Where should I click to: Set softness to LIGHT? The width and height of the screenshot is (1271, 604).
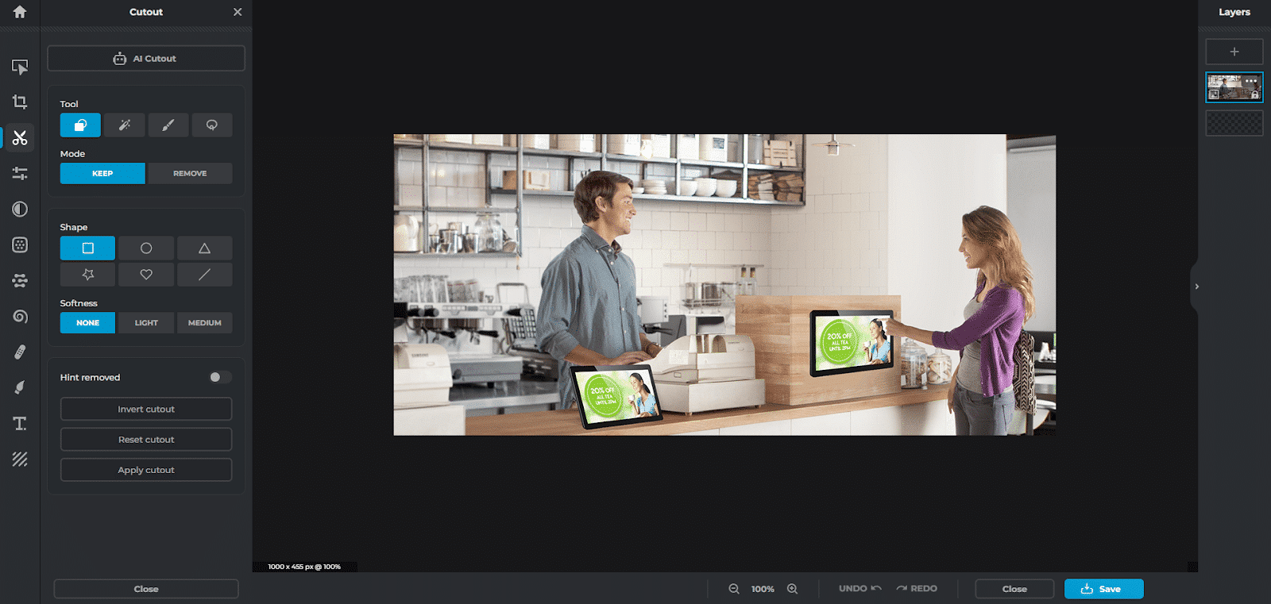tap(146, 323)
